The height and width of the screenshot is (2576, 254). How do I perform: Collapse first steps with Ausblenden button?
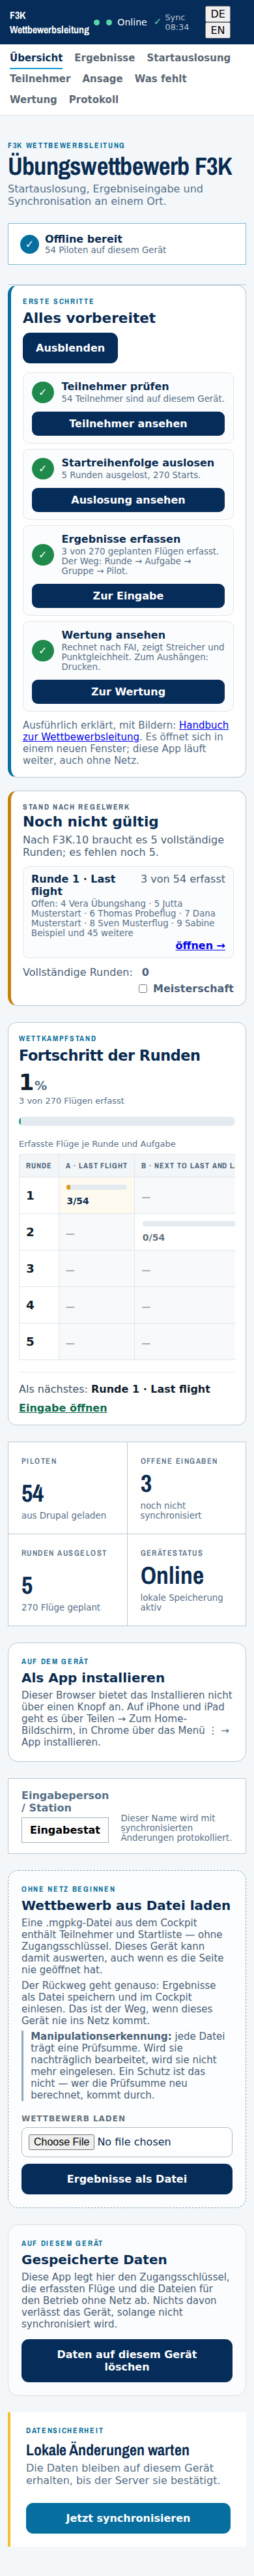click(x=70, y=348)
